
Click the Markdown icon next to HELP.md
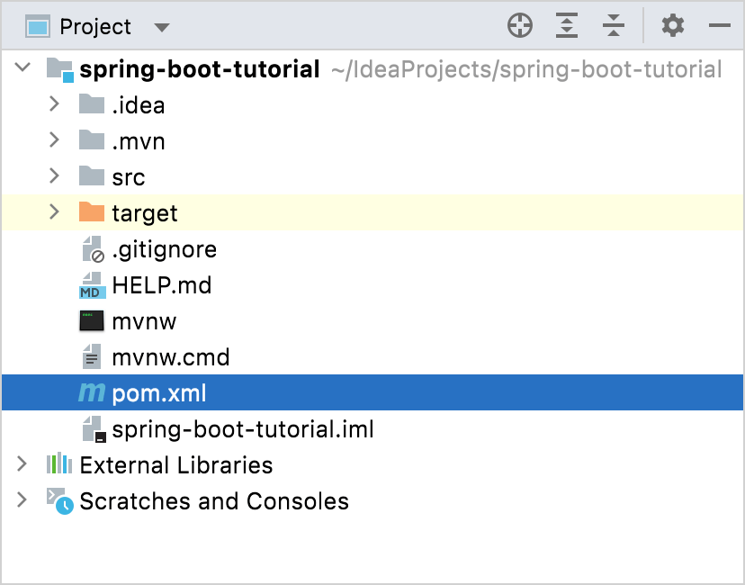[x=90, y=284]
